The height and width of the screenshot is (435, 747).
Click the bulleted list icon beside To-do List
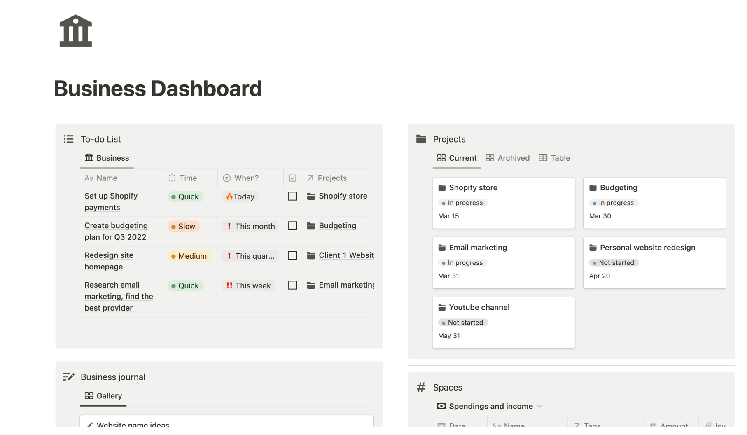[x=68, y=139]
